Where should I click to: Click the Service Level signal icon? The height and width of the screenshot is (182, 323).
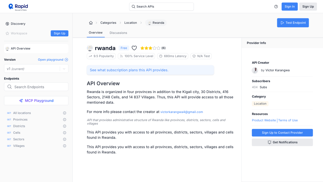[121, 56]
